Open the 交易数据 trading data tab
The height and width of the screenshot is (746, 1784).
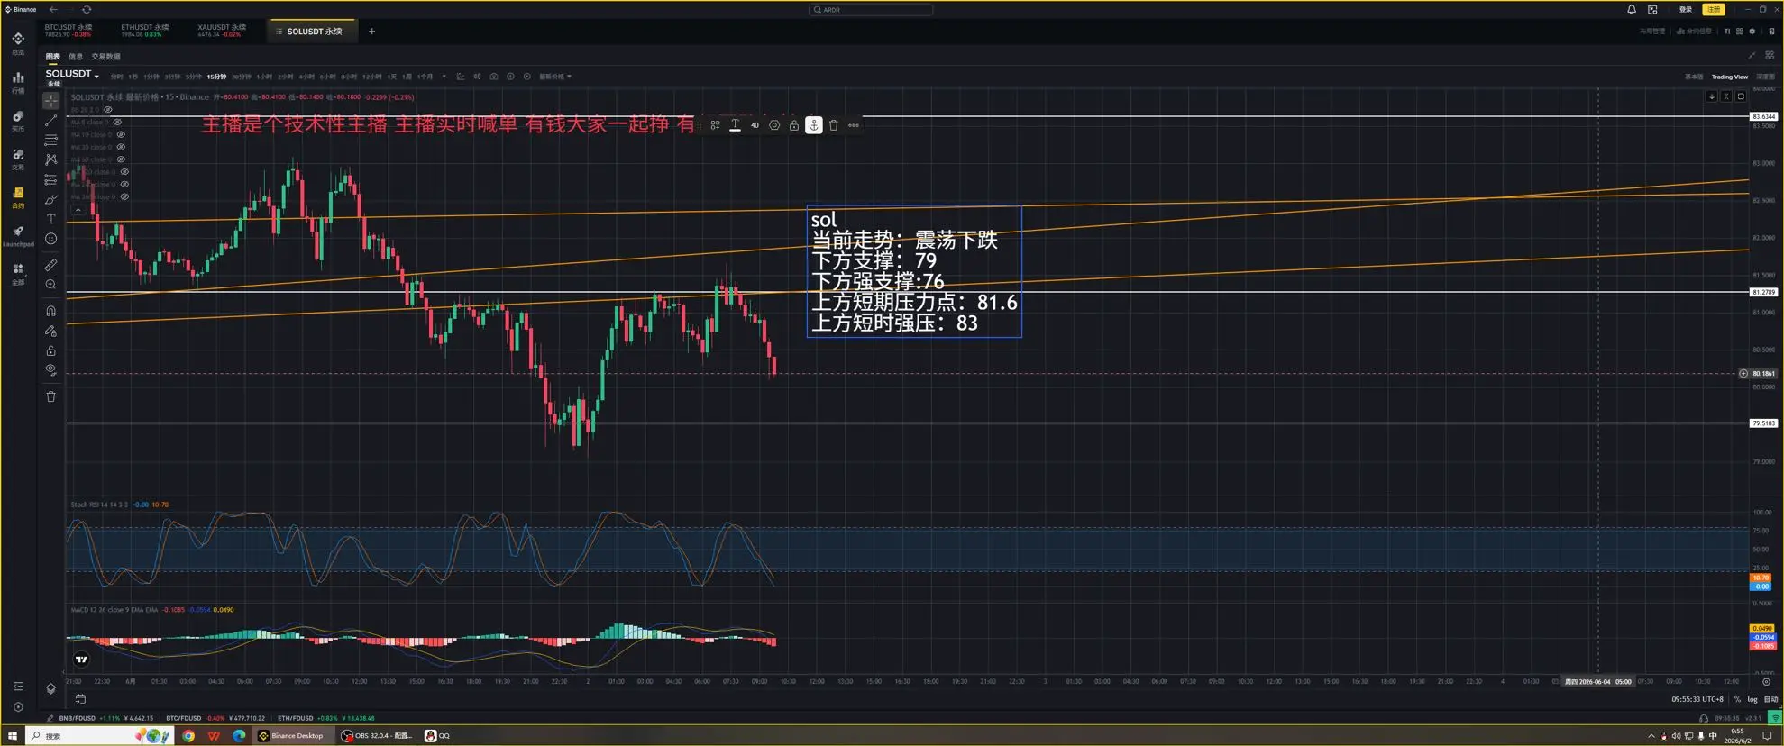click(105, 57)
